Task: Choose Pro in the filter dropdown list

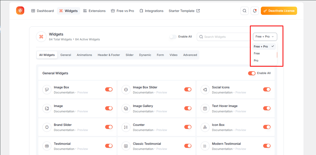Action: pos(264,61)
